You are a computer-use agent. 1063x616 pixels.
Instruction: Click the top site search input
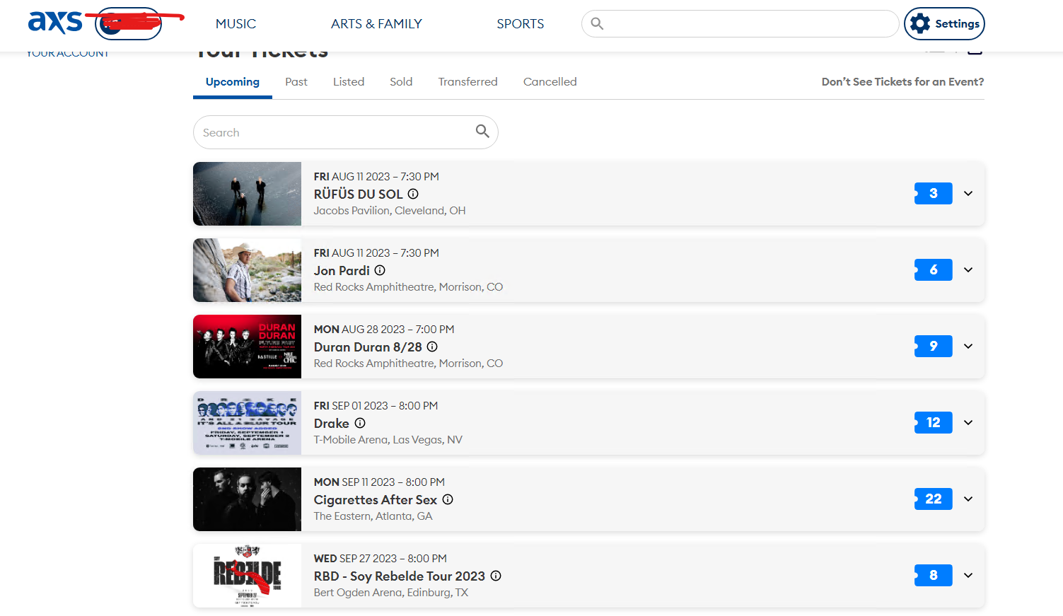click(740, 23)
